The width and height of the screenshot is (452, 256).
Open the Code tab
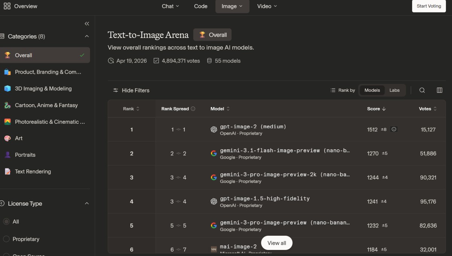click(x=200, y=6)
